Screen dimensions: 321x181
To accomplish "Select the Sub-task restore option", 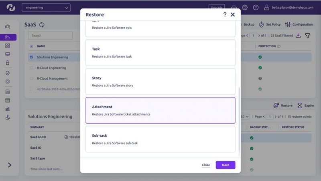I will click(160, 139).
